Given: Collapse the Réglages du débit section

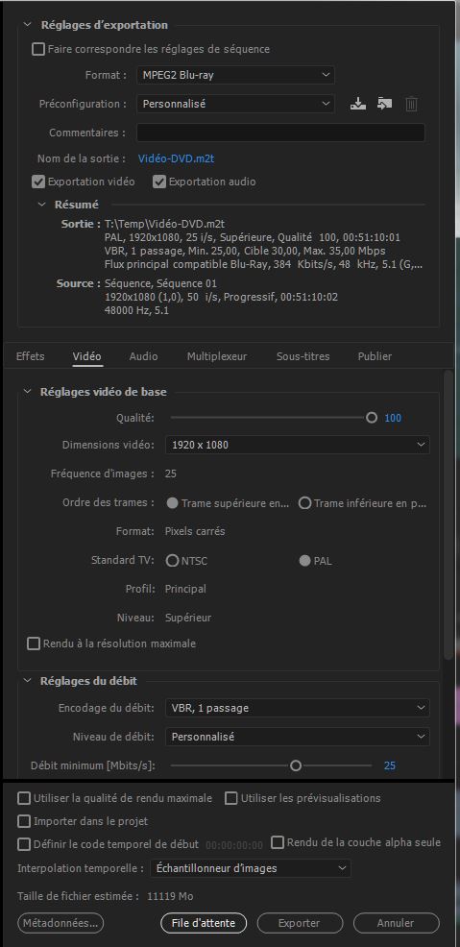Looking at the screenshot, I should coord(27,681).
